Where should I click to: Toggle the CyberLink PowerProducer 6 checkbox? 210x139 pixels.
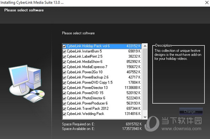tap(64, 104)
